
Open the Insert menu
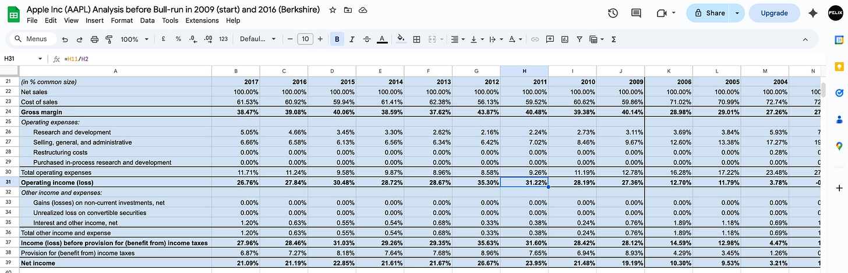pos(94,20)
